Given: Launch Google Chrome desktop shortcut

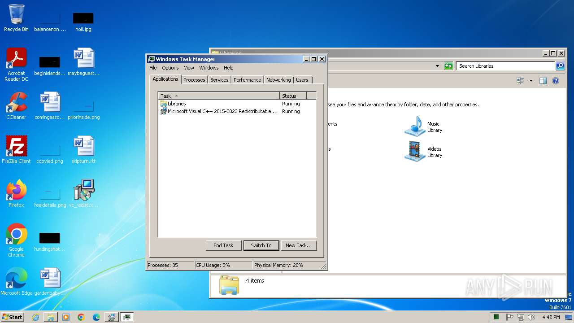Looking at the screenshot, I should [16, 240].
